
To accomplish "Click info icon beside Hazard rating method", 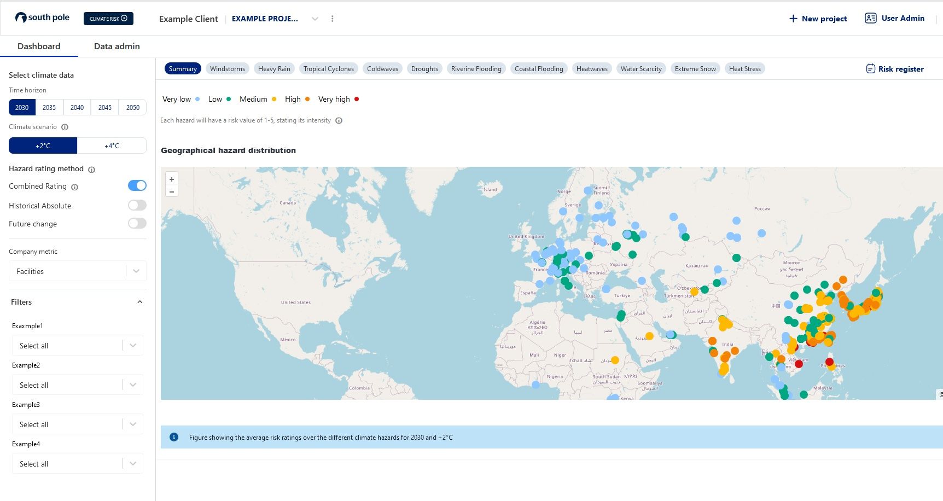I will pos(91,170).
